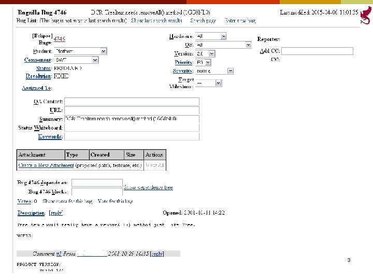Open the Hardware dropdown
The image size is (373, 280).
pyautogui.click(x=211, y=36)
